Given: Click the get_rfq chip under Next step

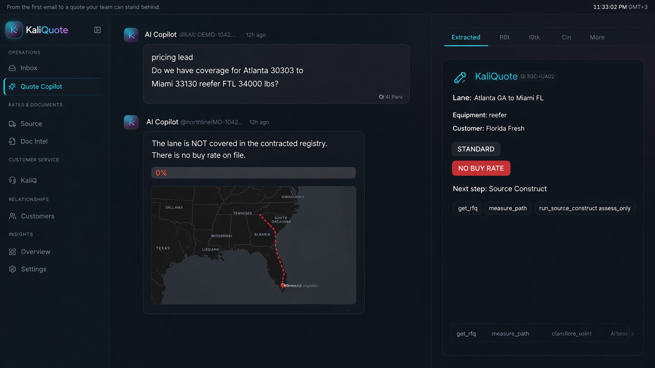Looking at the screenshot, I should tap(468, 208).
